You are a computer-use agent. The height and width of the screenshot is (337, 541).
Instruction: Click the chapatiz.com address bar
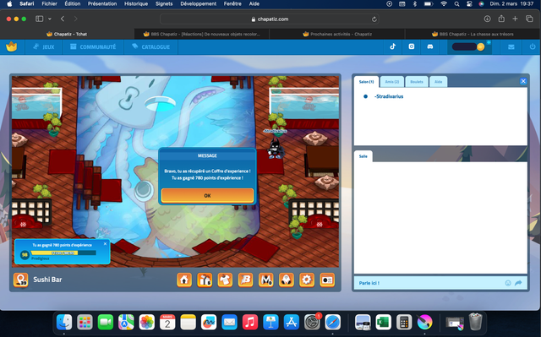270,19
